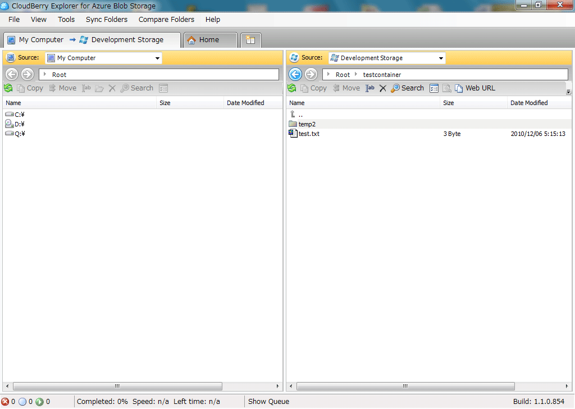Sort right pane by Date Modified column
Image resolution: width=575 pixels, height=409 pixels.
pyautogui.click(x=540, y=103)
